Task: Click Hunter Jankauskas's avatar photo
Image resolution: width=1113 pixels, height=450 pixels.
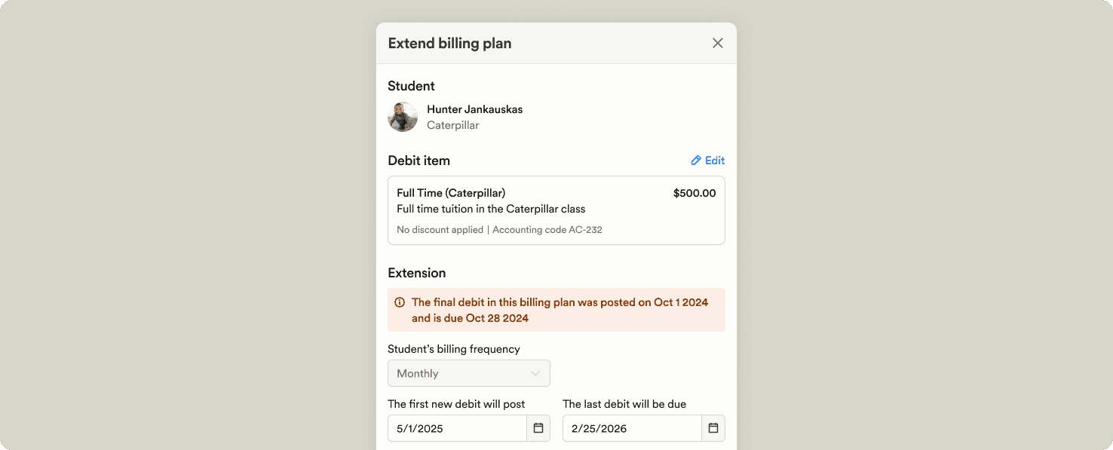Action: (x=403, y=117)
